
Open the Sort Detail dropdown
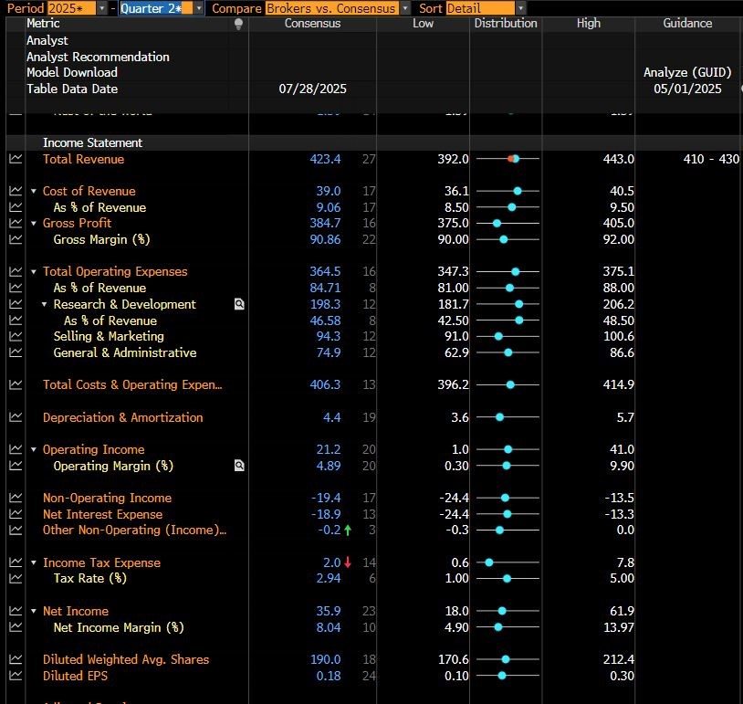pos(521,8)
